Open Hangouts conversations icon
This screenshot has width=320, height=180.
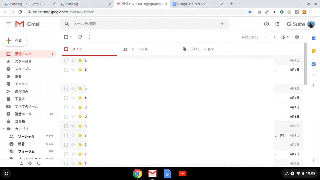(x=30, y=163)
